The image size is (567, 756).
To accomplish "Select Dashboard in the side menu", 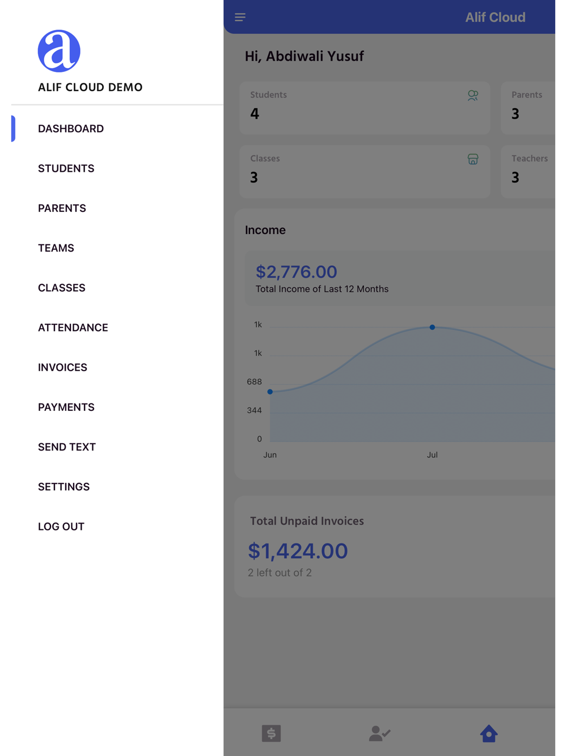I will [x=71, y=129].
